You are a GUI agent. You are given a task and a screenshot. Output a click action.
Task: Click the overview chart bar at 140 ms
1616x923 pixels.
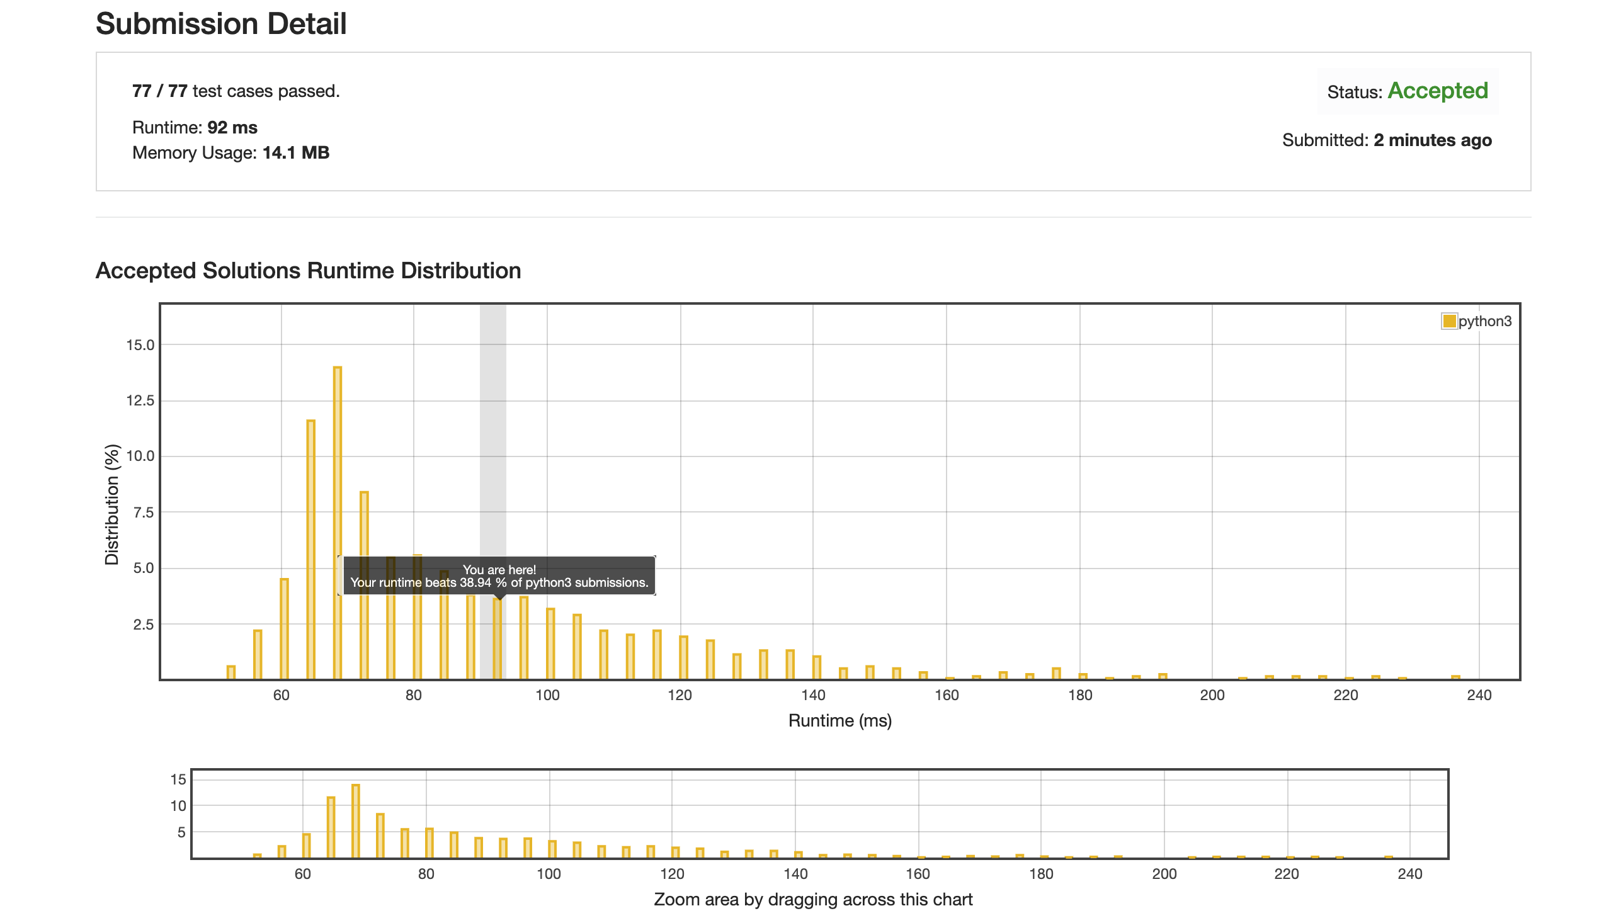(x=798, y=854)
